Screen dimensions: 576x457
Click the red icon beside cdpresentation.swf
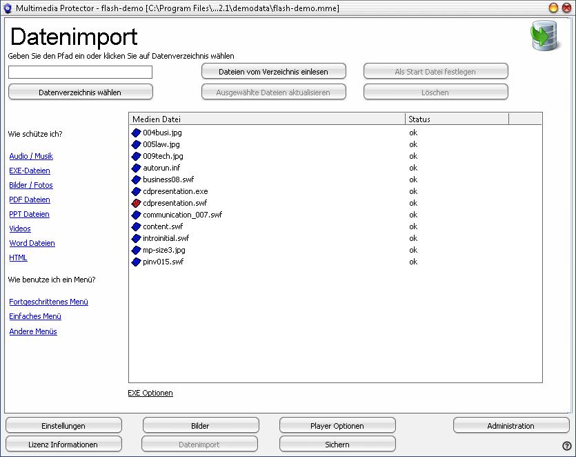[136, 203]
